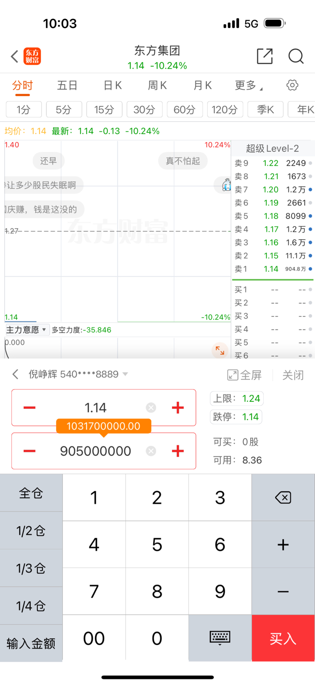Switch to the 月K tab
The image size is (315, 685).
click(203, 85)
